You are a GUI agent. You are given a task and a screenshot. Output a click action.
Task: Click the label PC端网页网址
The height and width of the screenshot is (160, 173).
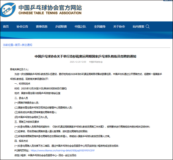pyautogui.click(x=22, y=151)
